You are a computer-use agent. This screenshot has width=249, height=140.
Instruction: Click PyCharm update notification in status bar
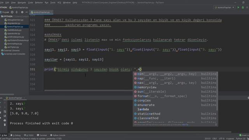click(31, 139)
